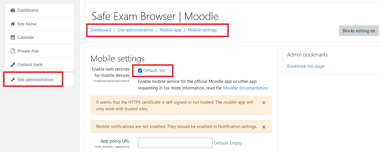This screenshot has height=152, width=382.
Task: Click Mobile settings breadcrumb link
Action: pyautogui.click(x=202, y=30)
